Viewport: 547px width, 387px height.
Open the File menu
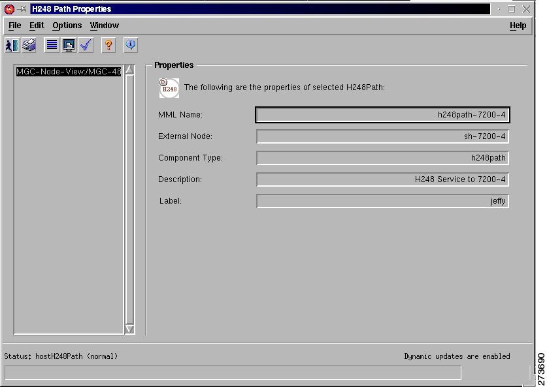pyautogui.click(x=14, y=25)
